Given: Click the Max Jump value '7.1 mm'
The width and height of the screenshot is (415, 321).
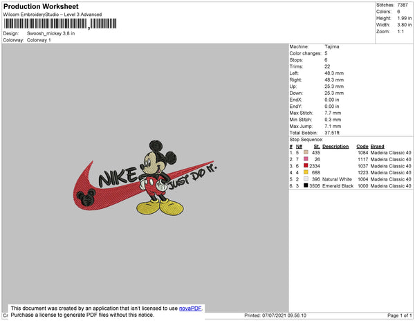Looking at the screenshot, I should click(333, 126).
